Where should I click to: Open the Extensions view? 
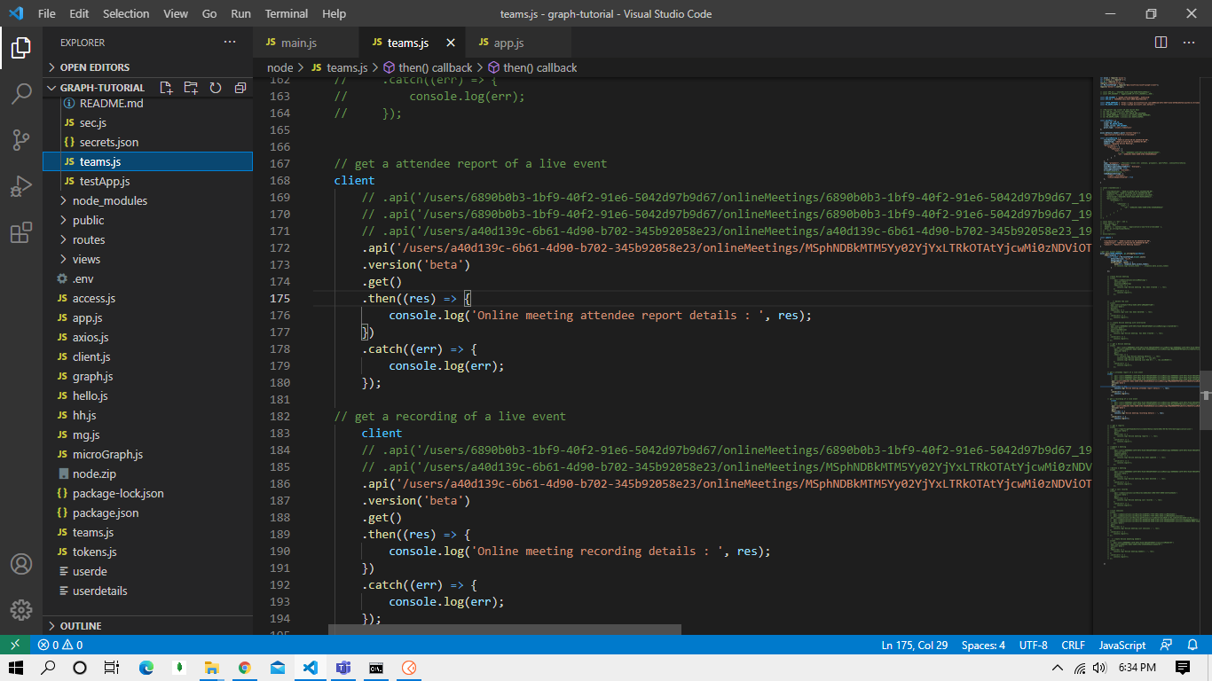pos(21,232)
